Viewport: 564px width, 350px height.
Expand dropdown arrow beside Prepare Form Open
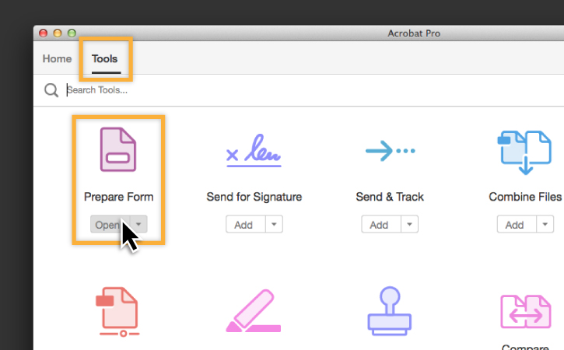(x=138, y=225)
